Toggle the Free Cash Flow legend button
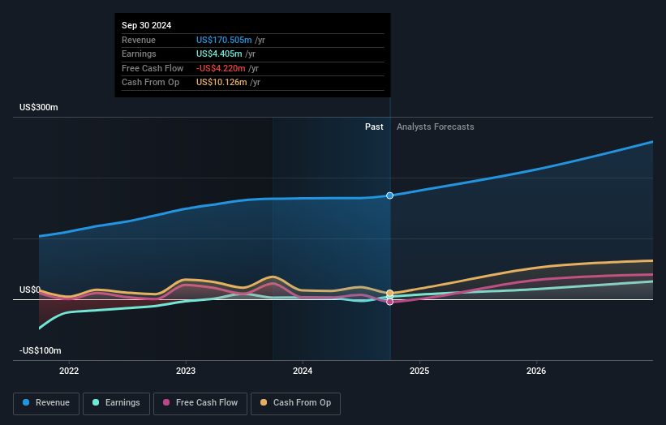Image resolution: width=666 pixels, height=425 pixels. coord(200,403)
